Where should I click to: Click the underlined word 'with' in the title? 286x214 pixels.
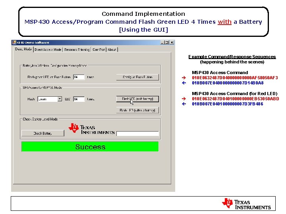224,22
